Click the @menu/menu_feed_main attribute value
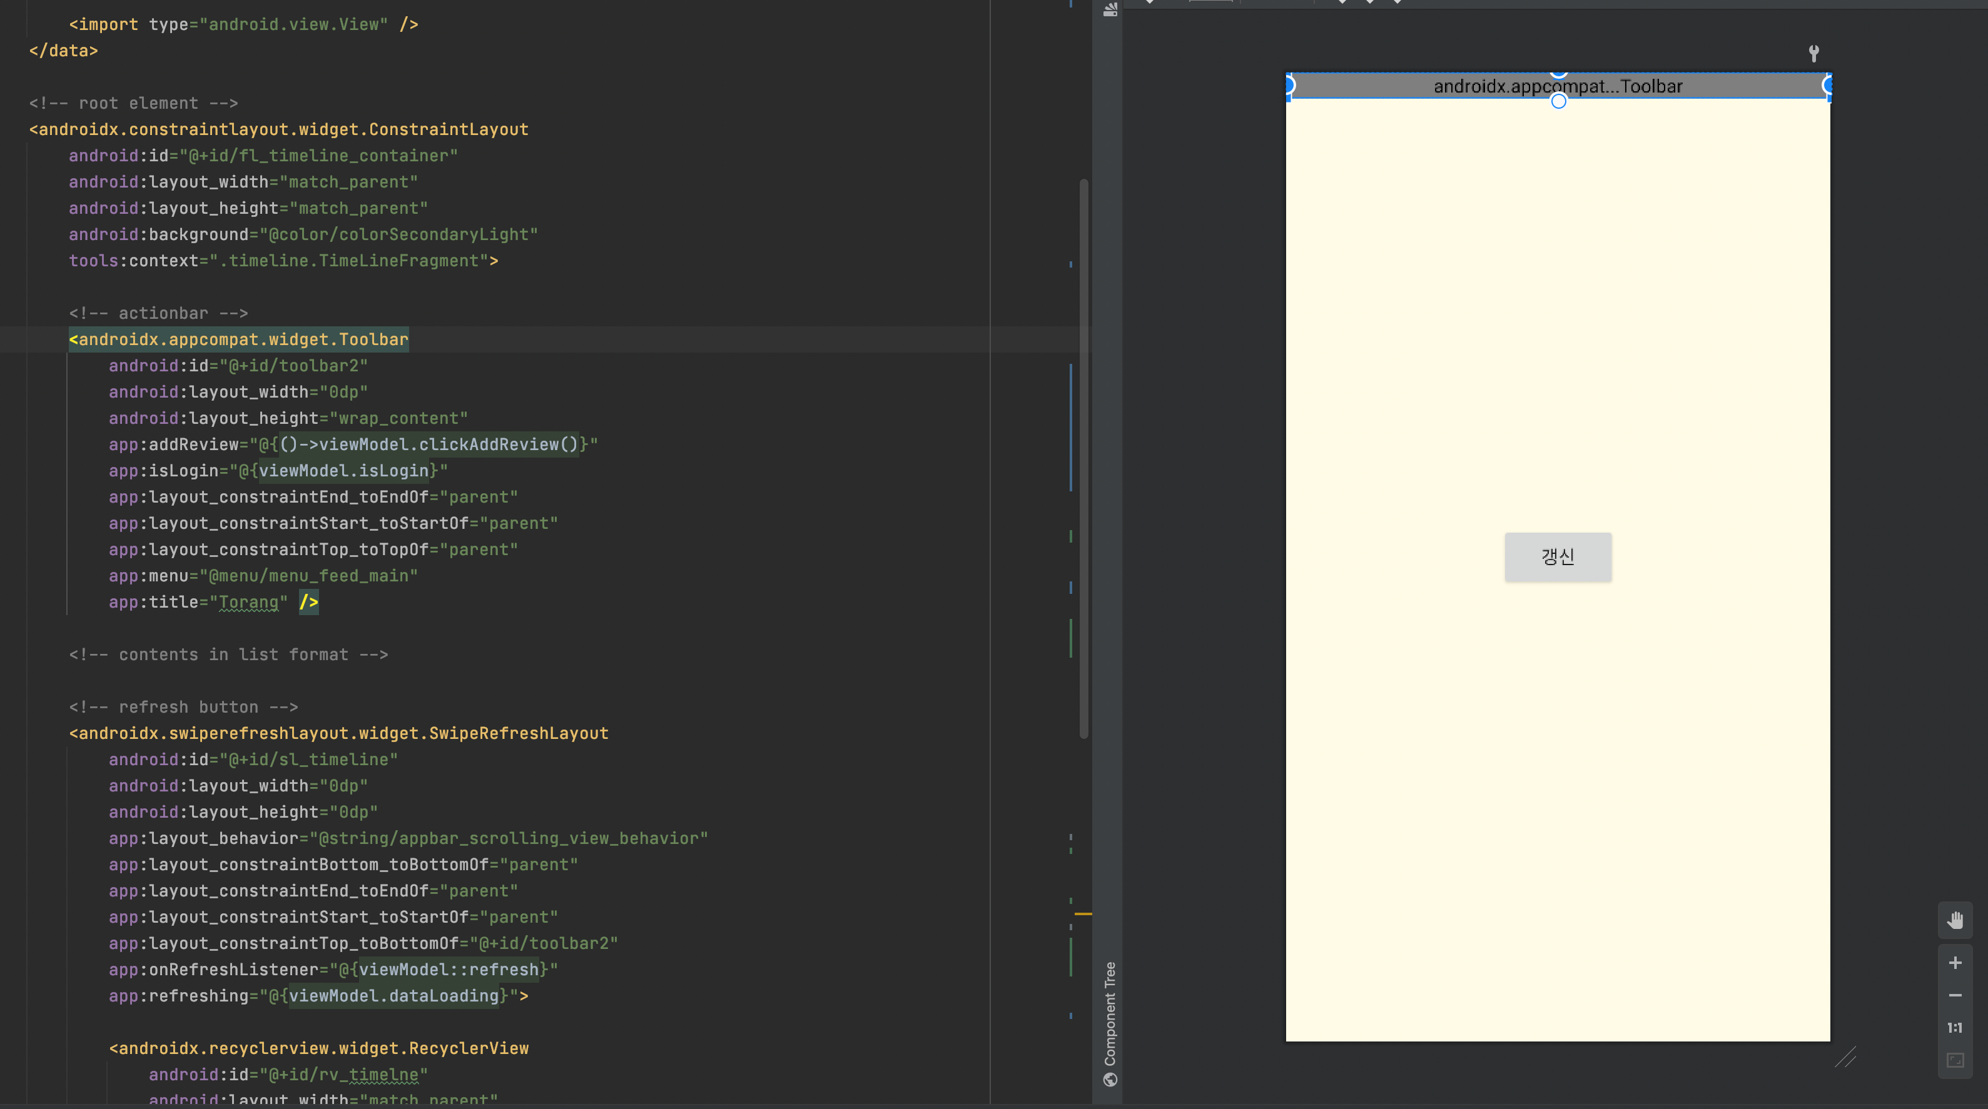The height and width of the screenshot is (1109, 1988). 308,576
